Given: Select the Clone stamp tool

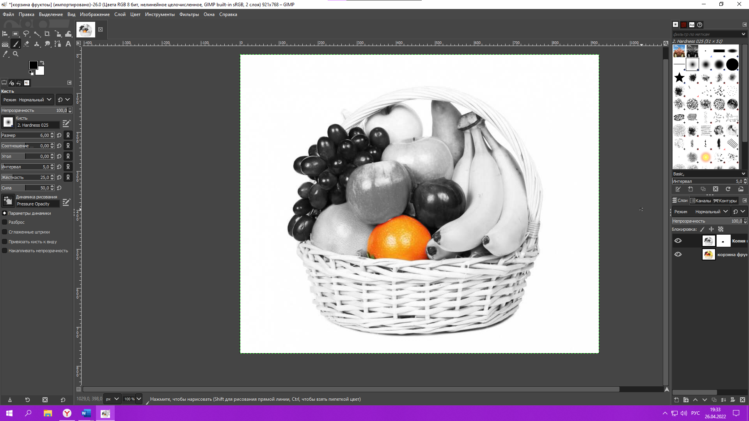Looking at the screenshot, I should [37, 44].
